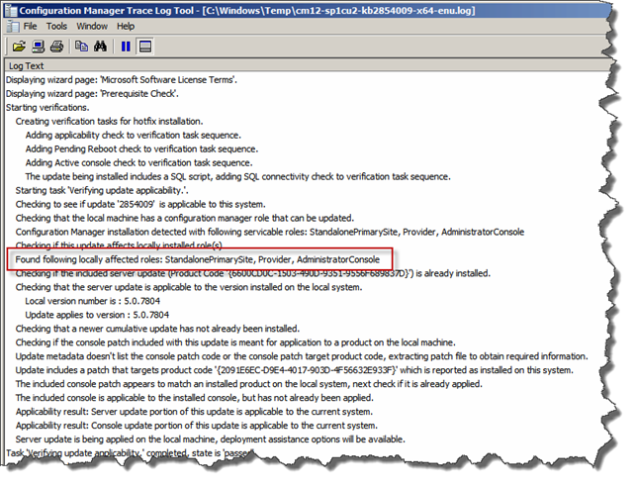Click the Print toolbar icon

56,47
